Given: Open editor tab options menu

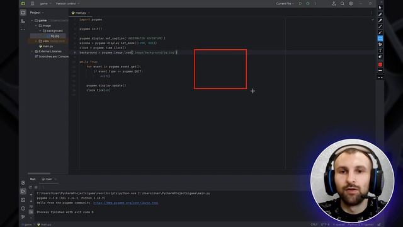Looking at the screenshot, I should (x=371, y=13).
